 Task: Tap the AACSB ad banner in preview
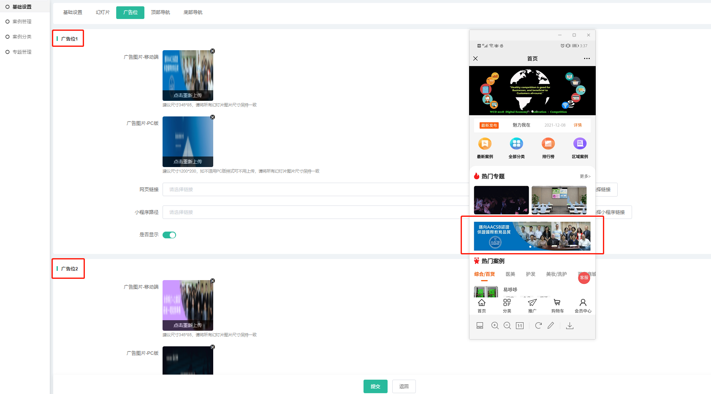click(532, 236)
